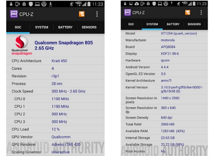Tap interactive scaling governor value

tap(60, 152)
